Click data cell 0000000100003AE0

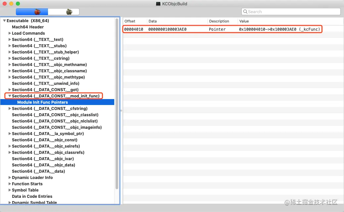coord(168,29)
